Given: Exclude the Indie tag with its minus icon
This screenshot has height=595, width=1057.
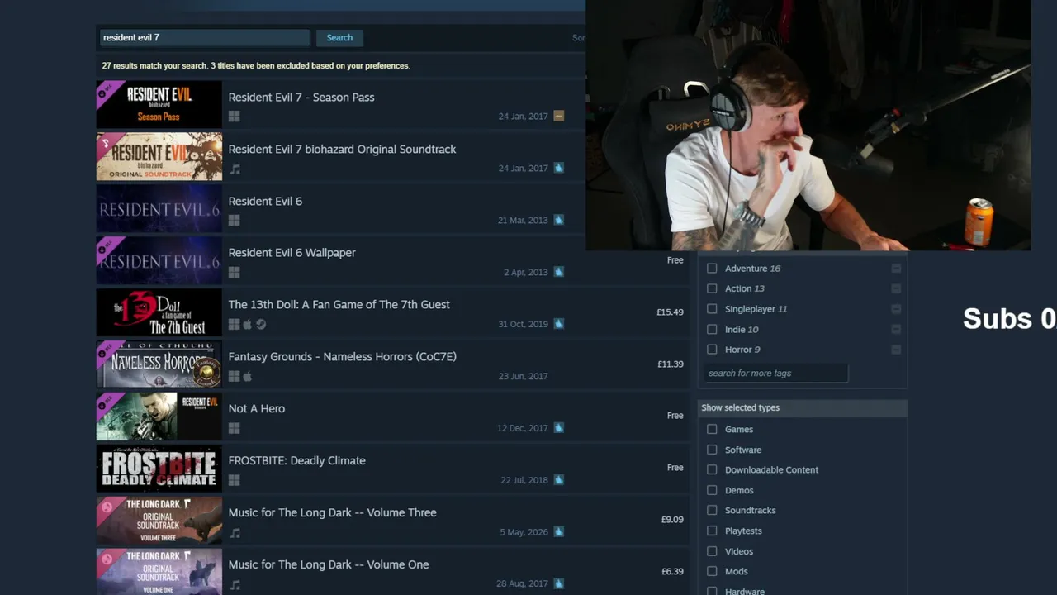Looking at the screenshot, I should (896, 329).
